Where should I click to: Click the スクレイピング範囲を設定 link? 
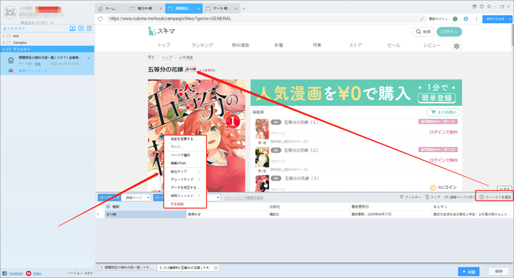(244, 198)
